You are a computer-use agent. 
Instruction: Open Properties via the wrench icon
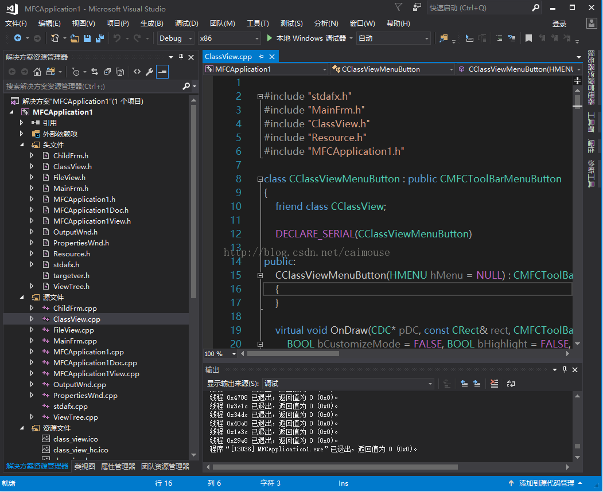[150, 72]
